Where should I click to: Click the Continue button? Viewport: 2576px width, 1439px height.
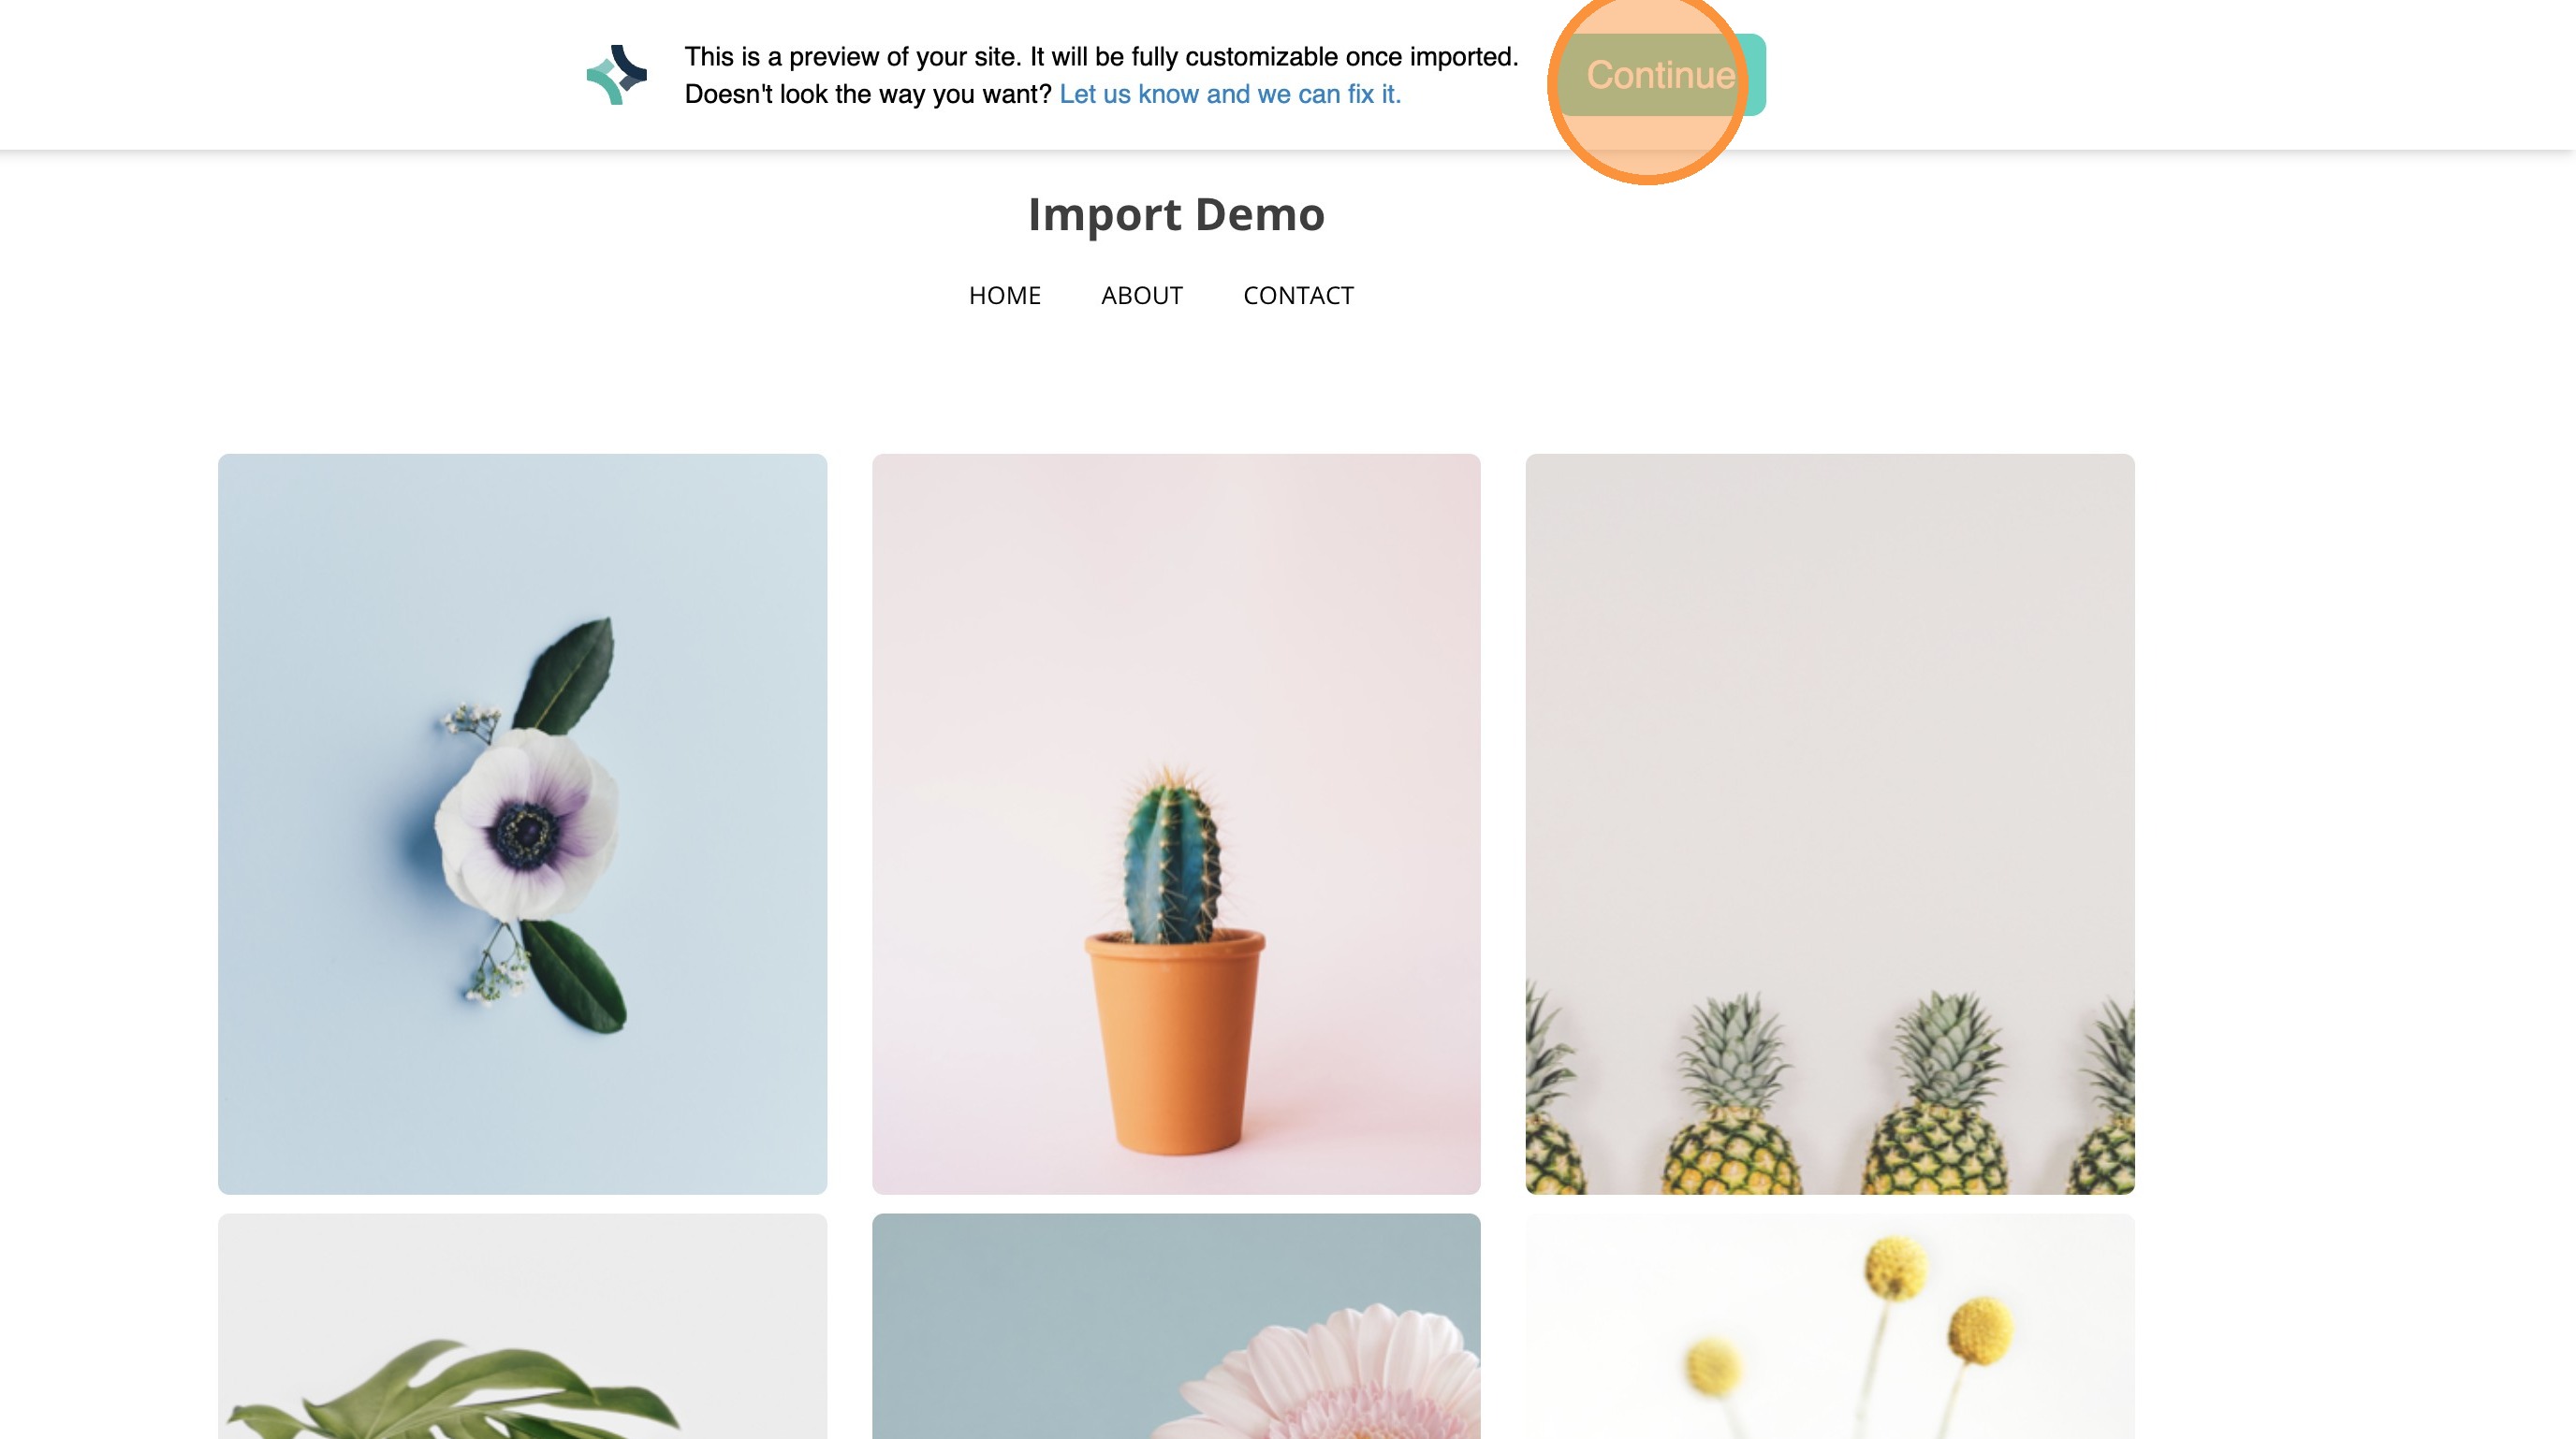pos(1661,75)
